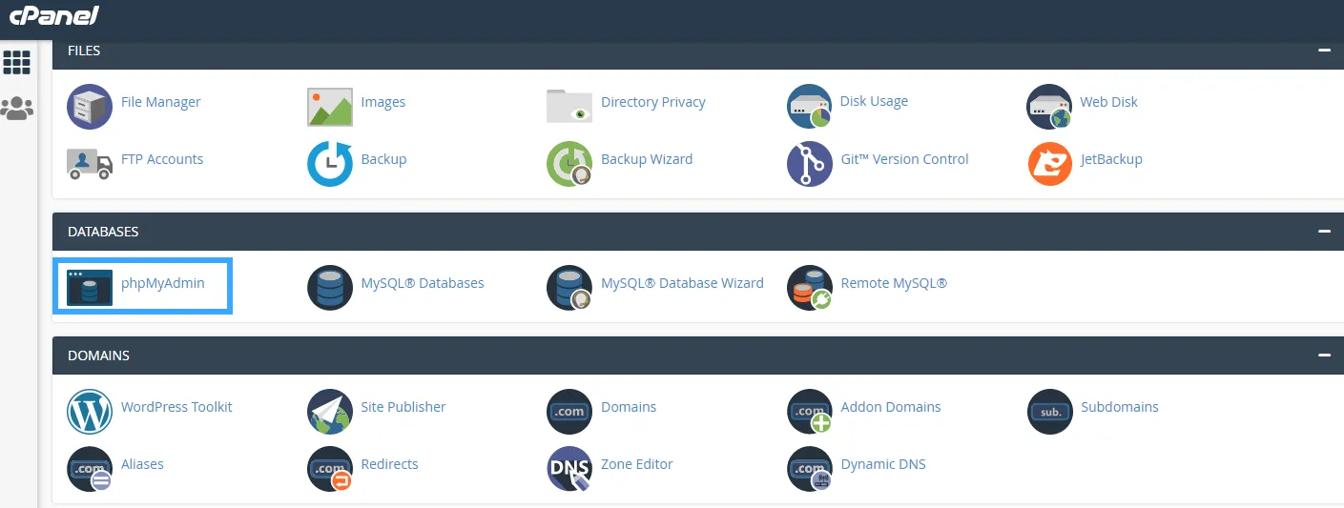This screenshot has height=508, width=1344.
Task: Click the Images icon
Action: [x=330, y=106]
